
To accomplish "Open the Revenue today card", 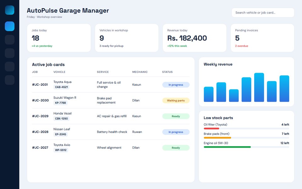I will [x=194, y=38].
